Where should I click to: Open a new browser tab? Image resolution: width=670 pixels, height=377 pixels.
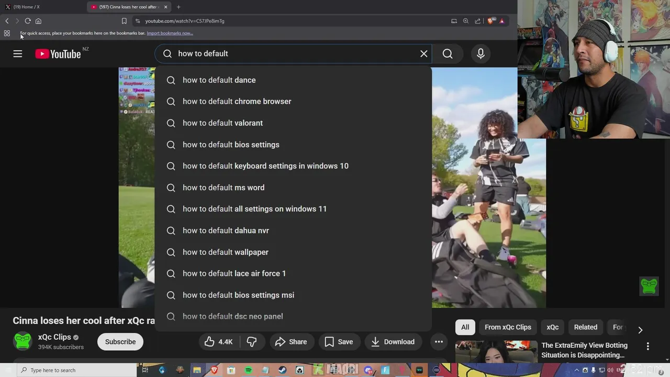178,7
